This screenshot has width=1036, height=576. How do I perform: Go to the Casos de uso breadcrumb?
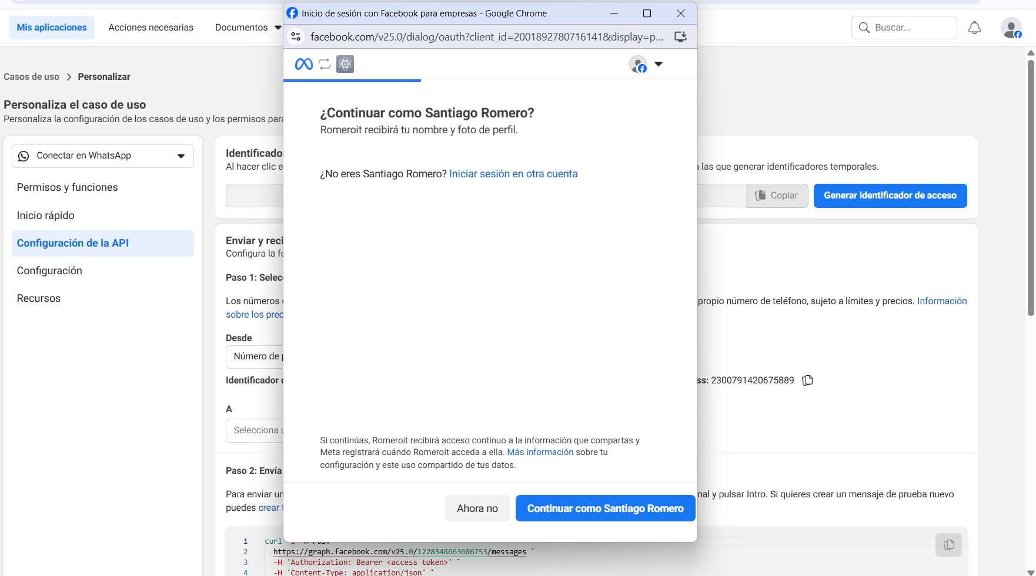(x=32, y=77)
